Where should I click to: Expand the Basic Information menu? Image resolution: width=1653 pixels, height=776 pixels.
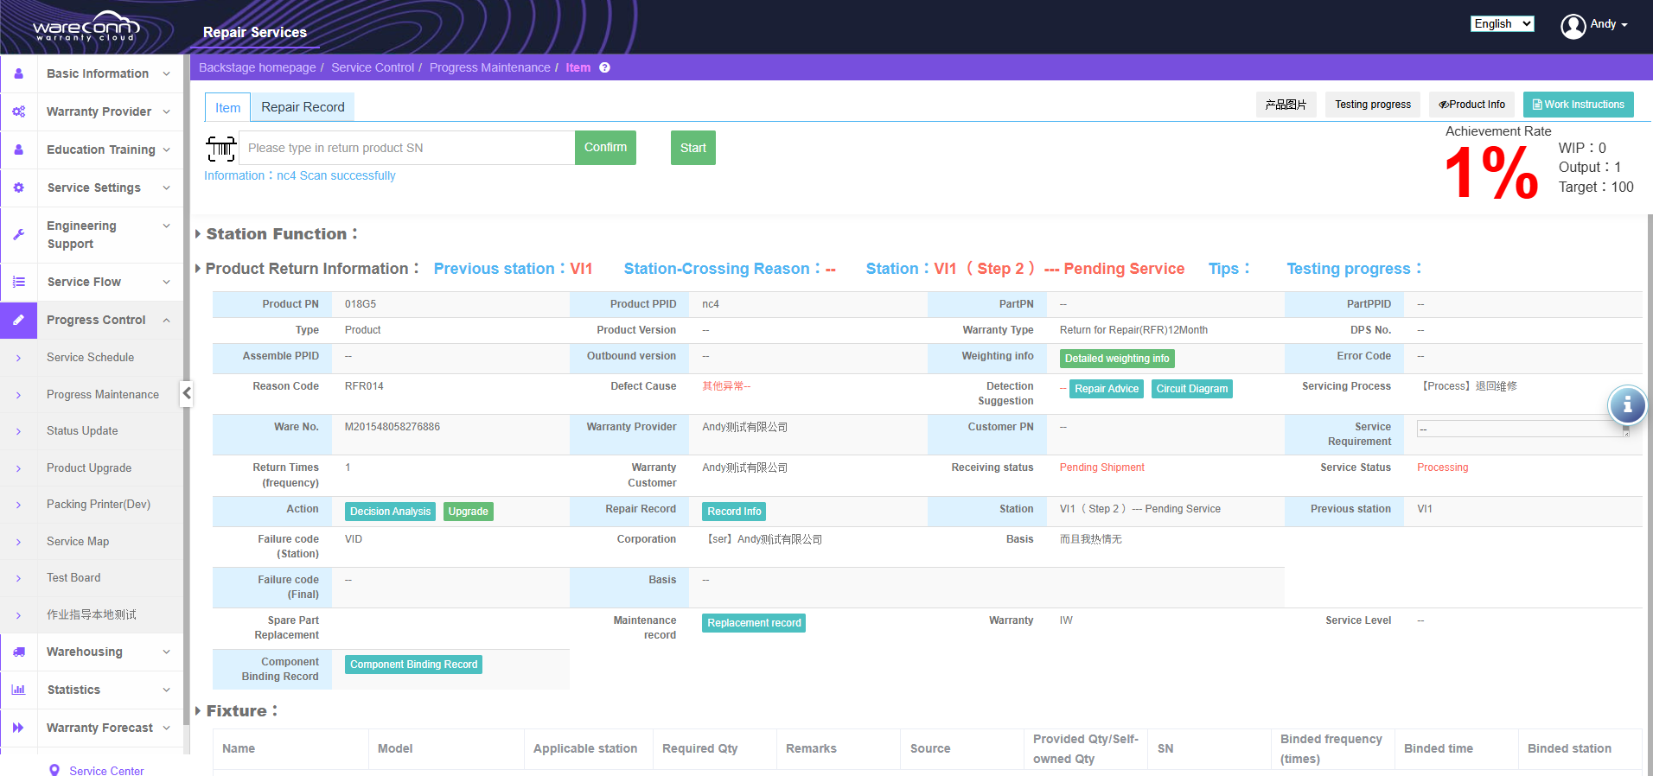click(x=166, y=73)
